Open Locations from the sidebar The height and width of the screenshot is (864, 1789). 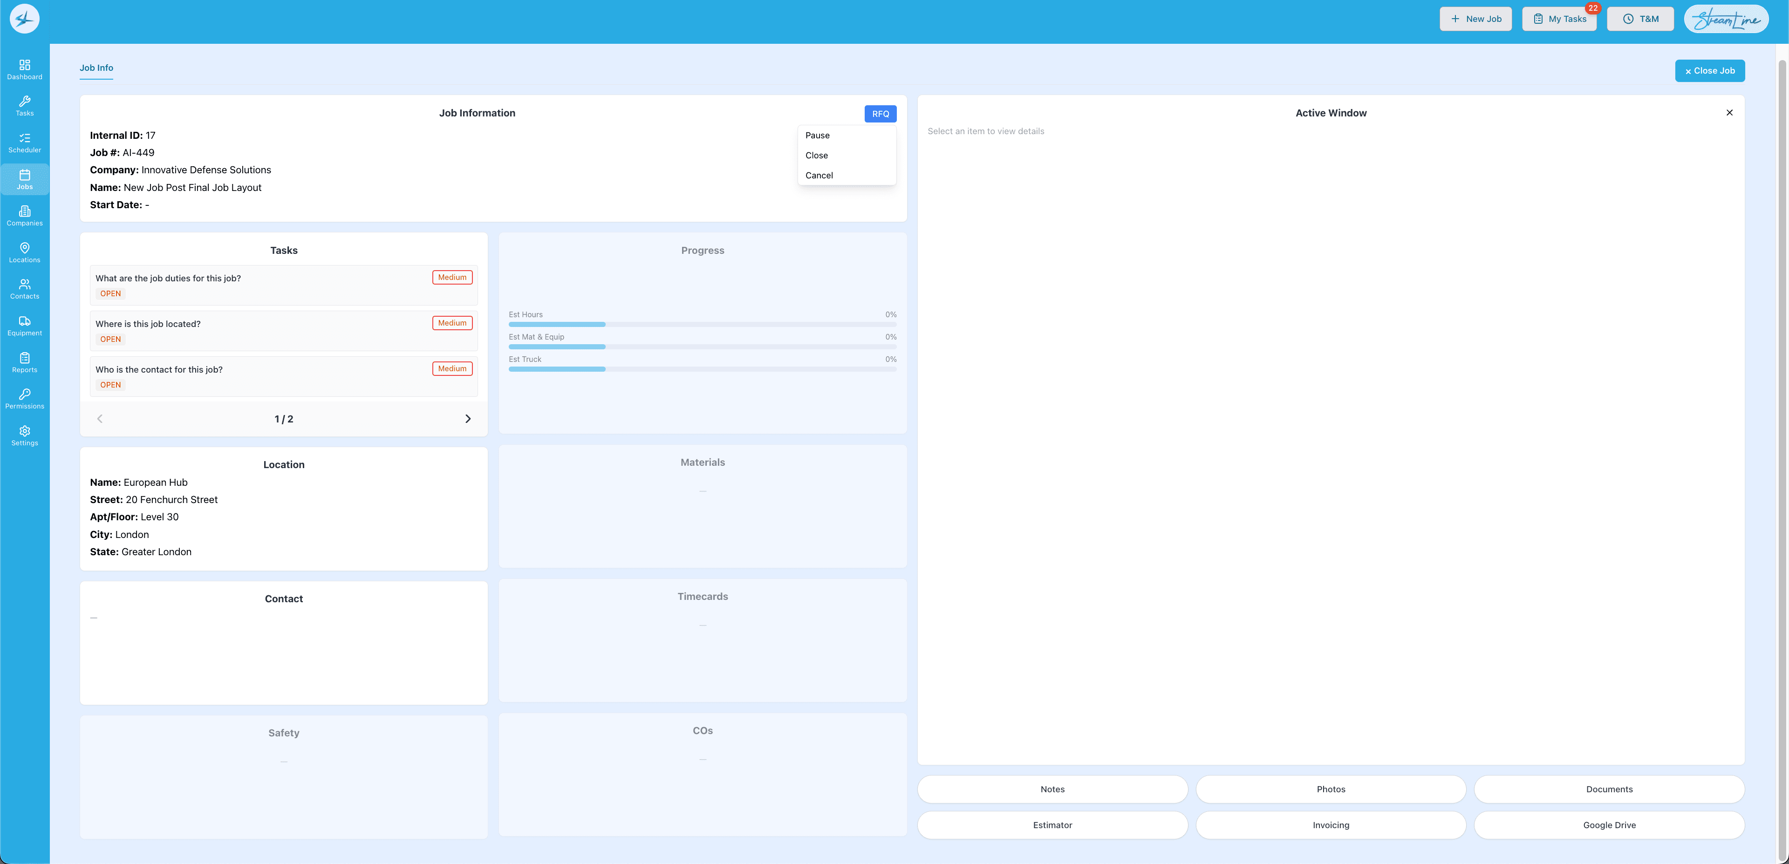(x=24, y=252)
